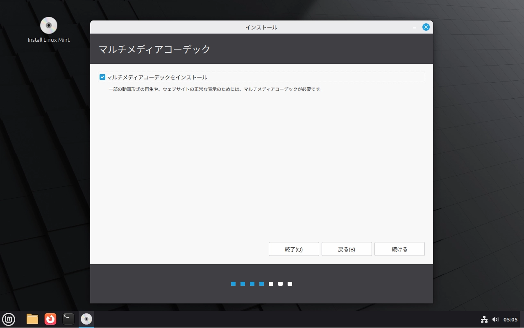Screen dimensions: 524x328
Task: Uncheck マルチメディアコーデックをインストール checkbox
Action: click(103, 77)
